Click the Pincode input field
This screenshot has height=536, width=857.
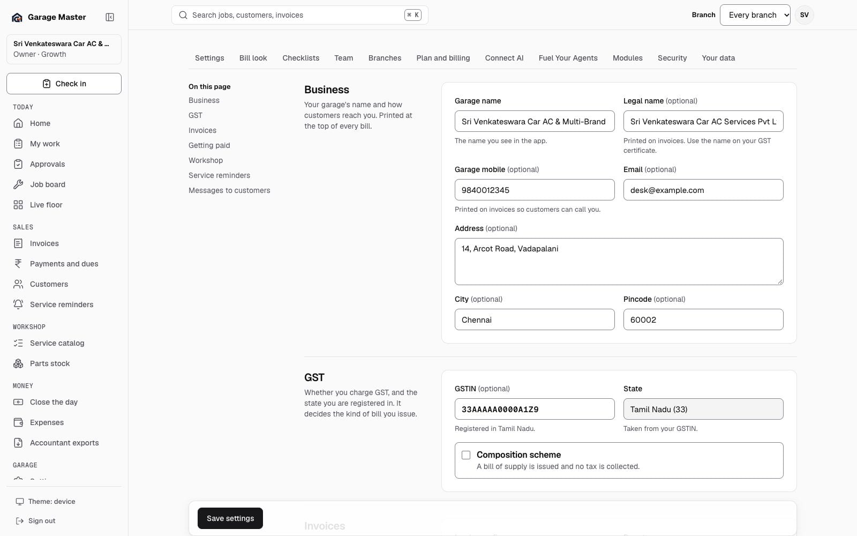(x=703, y=319)
